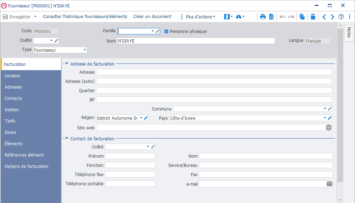The image size is (355, 203).
Task: Expand the Famille dropdown
Action: point(153,31)
